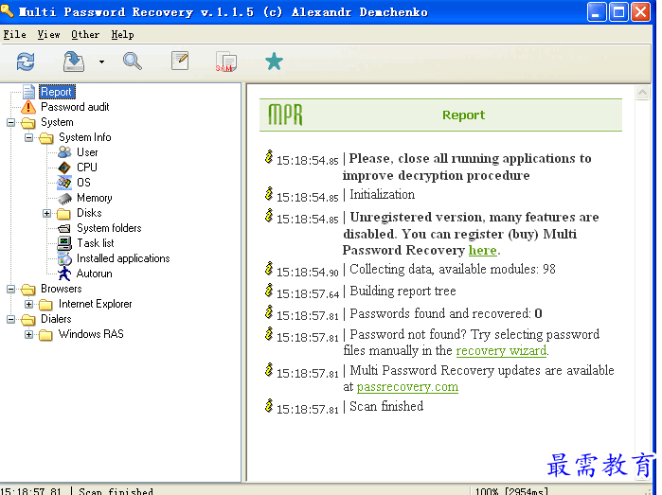
Task: Select the OS tree item
Action: (83, 183)
